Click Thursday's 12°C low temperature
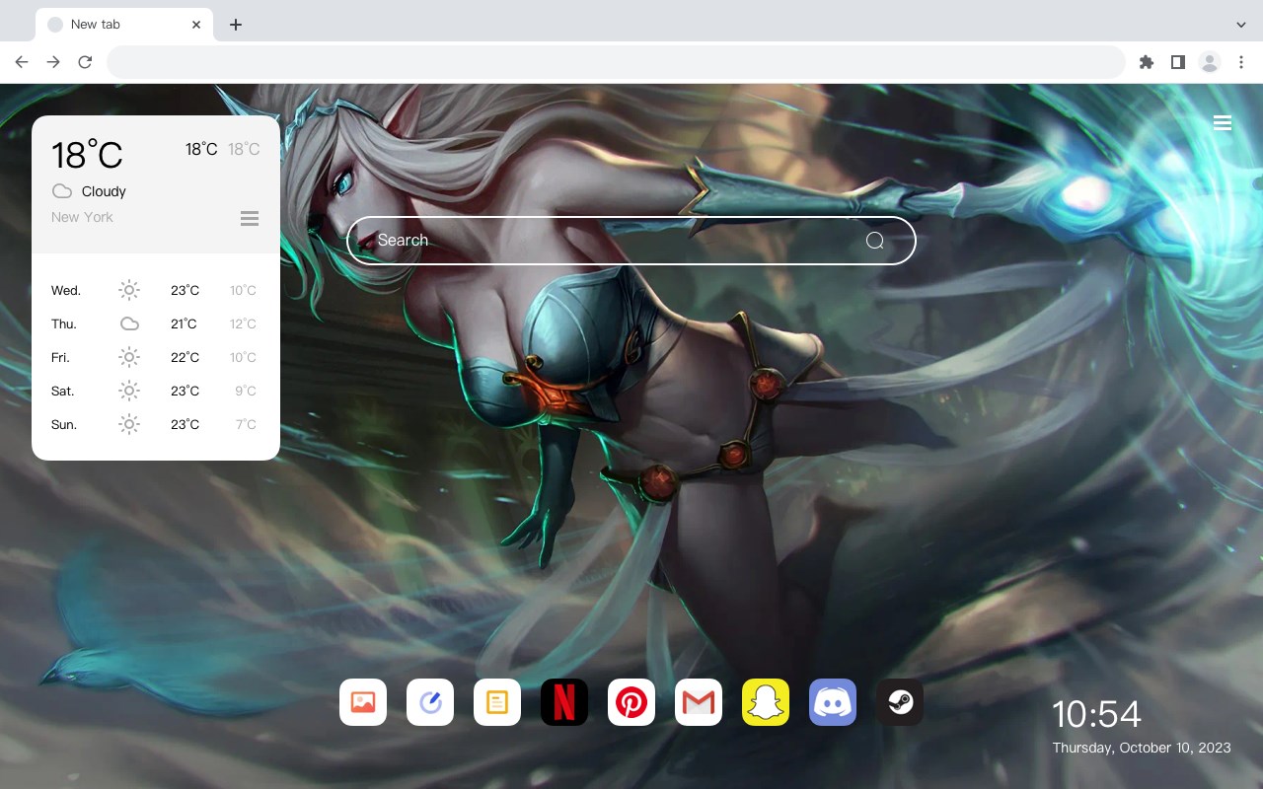Screen dimensions: 1263x789 [x=243, y=323]
